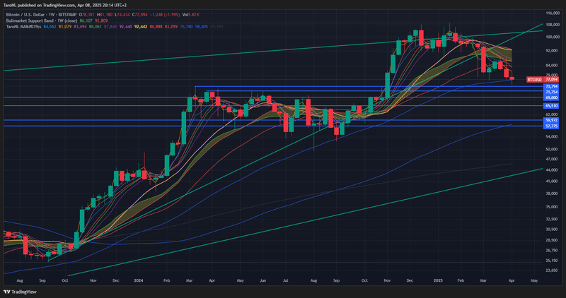Click the '2025' year label on time axis
This screenshot has width=566, height=298.
click(438, 280)
